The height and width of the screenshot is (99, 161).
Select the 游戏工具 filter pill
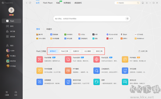click(x=99, y=51)
